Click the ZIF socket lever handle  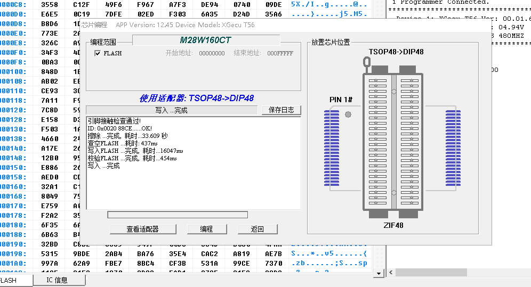pos(366,62)
